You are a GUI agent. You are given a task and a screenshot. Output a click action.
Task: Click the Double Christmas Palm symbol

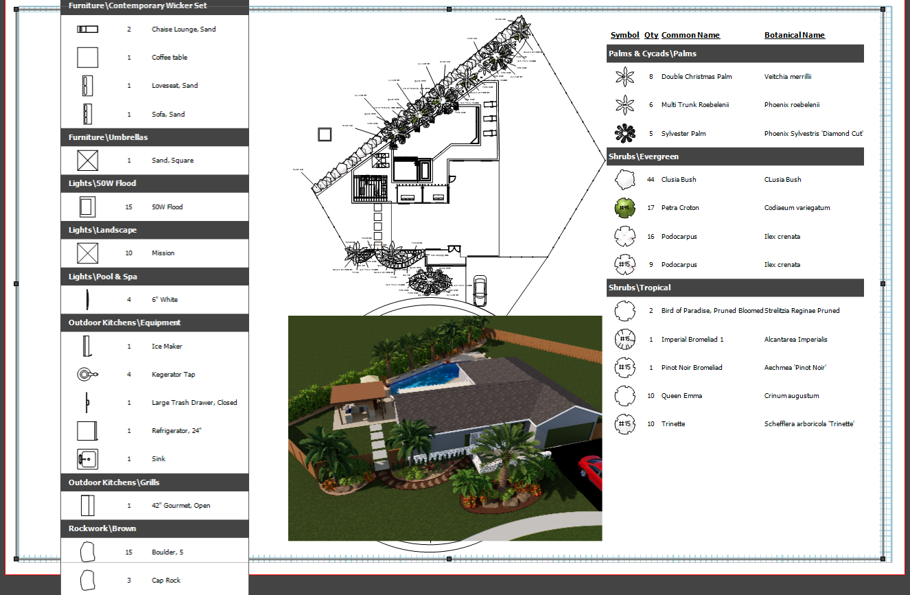[625, 77]
